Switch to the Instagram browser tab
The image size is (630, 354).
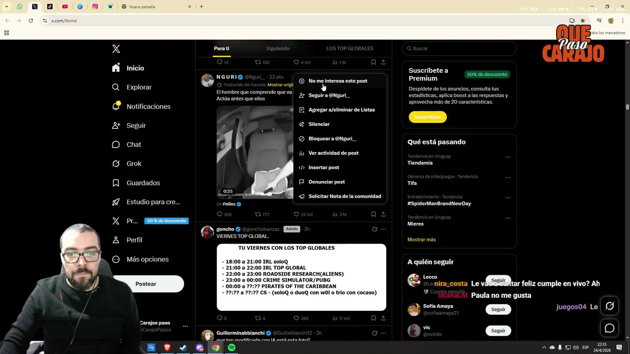pyautogui.click(x=95, y=7)
